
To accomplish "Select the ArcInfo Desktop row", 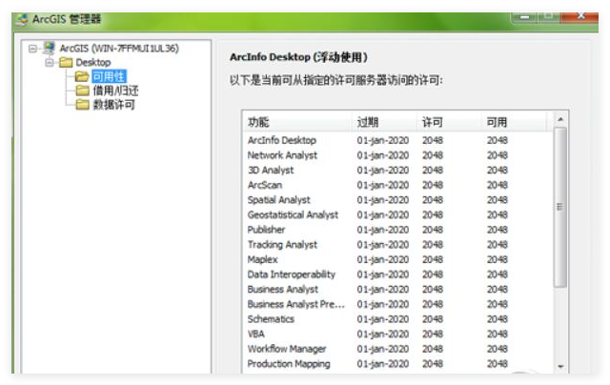I will click(x=396, y=140).
